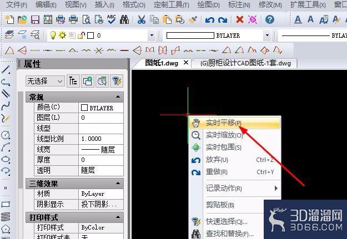Select the Line tool in the left toolbar
The height and width of the screenshot is (239, 347).
point(6,70)
